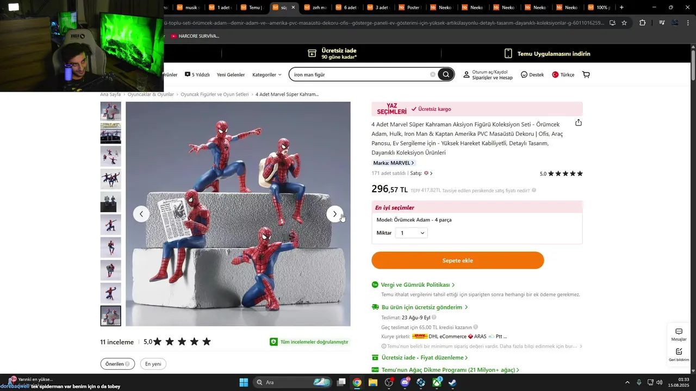Go to Oyuncak Figürler ve Oyun Setleri breadcrumb

click(x=215, y=94)
